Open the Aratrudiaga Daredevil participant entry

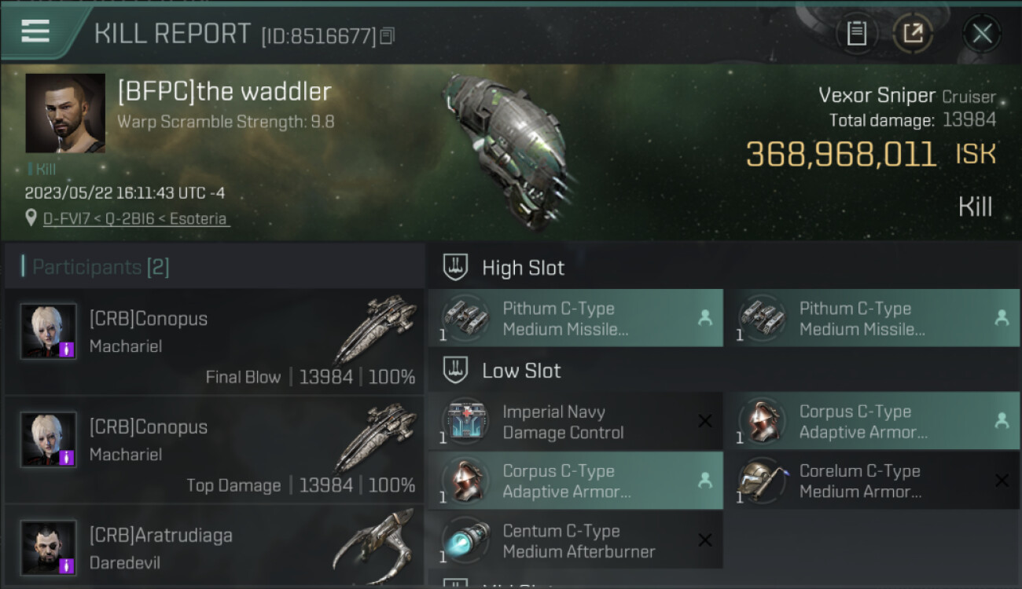pyautogui.click(x=215, y=547)
